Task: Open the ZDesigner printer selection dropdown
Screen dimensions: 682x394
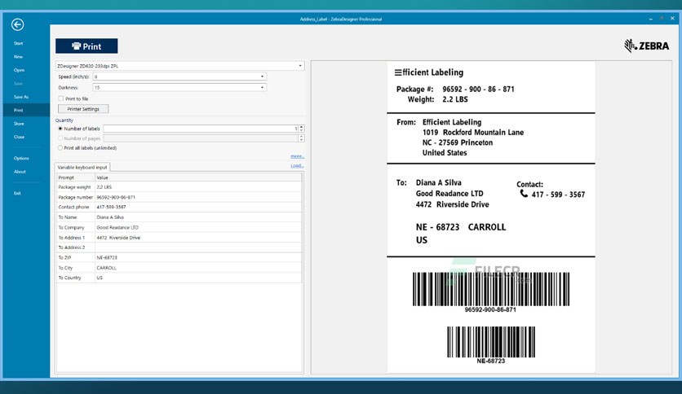Action: (x=179, y=66)
